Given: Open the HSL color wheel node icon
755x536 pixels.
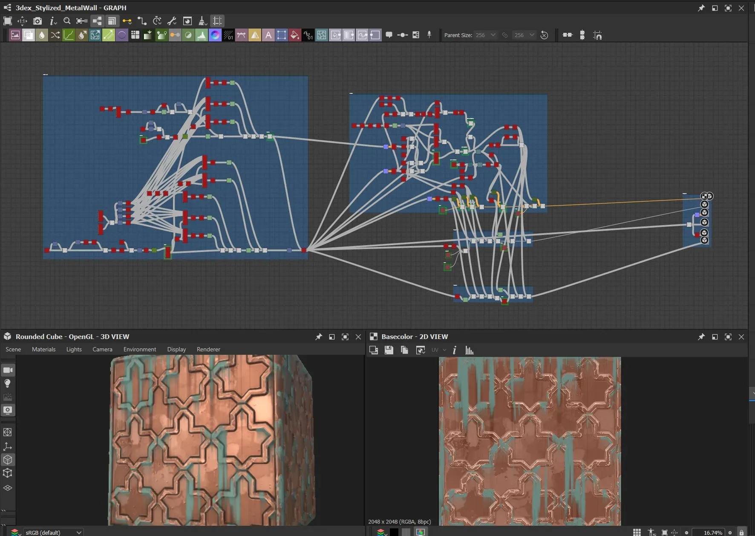Looking at the screenshot, I should click(215, 35).
